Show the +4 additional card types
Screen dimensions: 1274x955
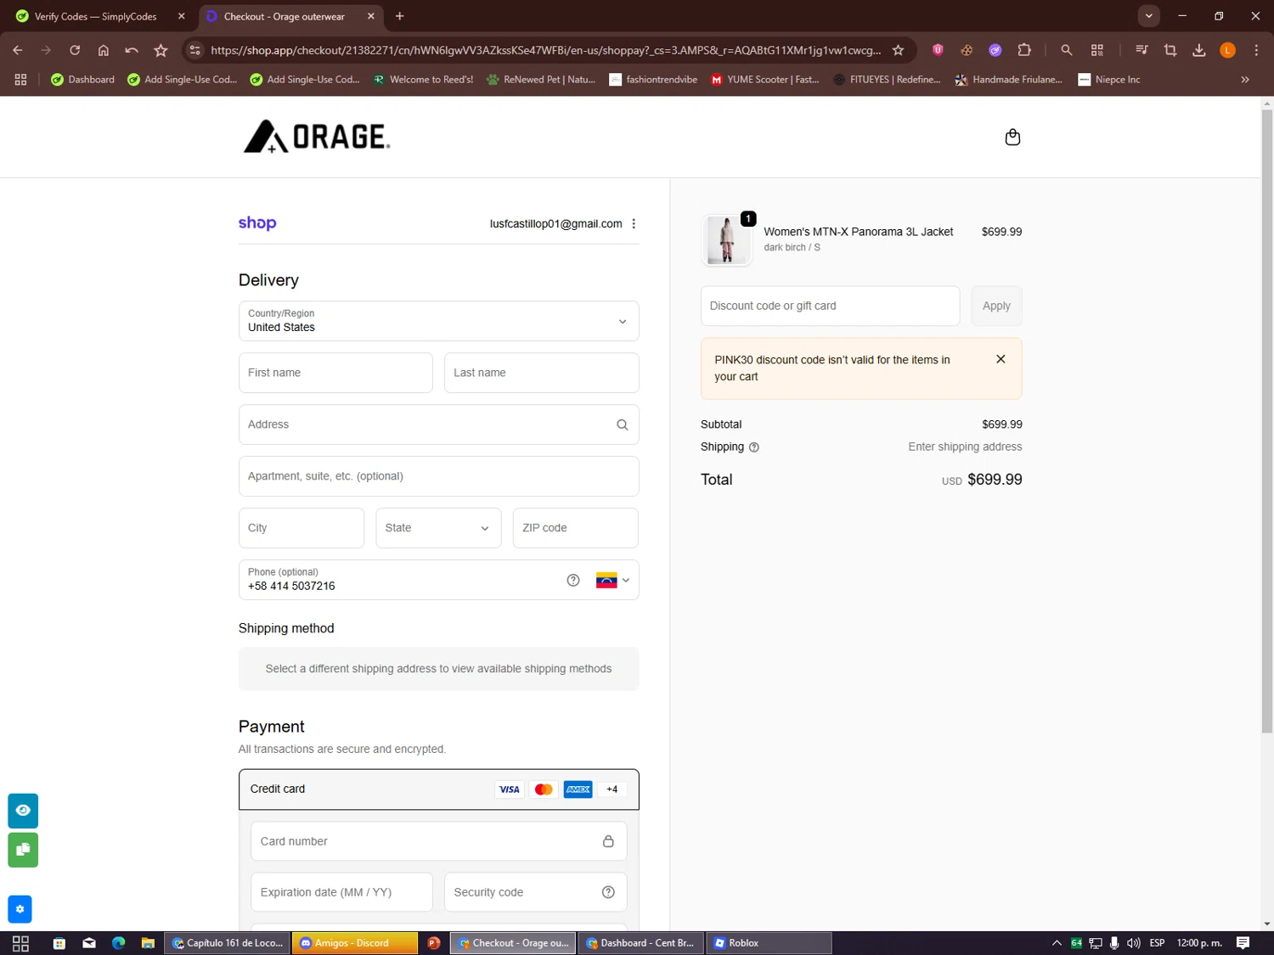point(612,789)
